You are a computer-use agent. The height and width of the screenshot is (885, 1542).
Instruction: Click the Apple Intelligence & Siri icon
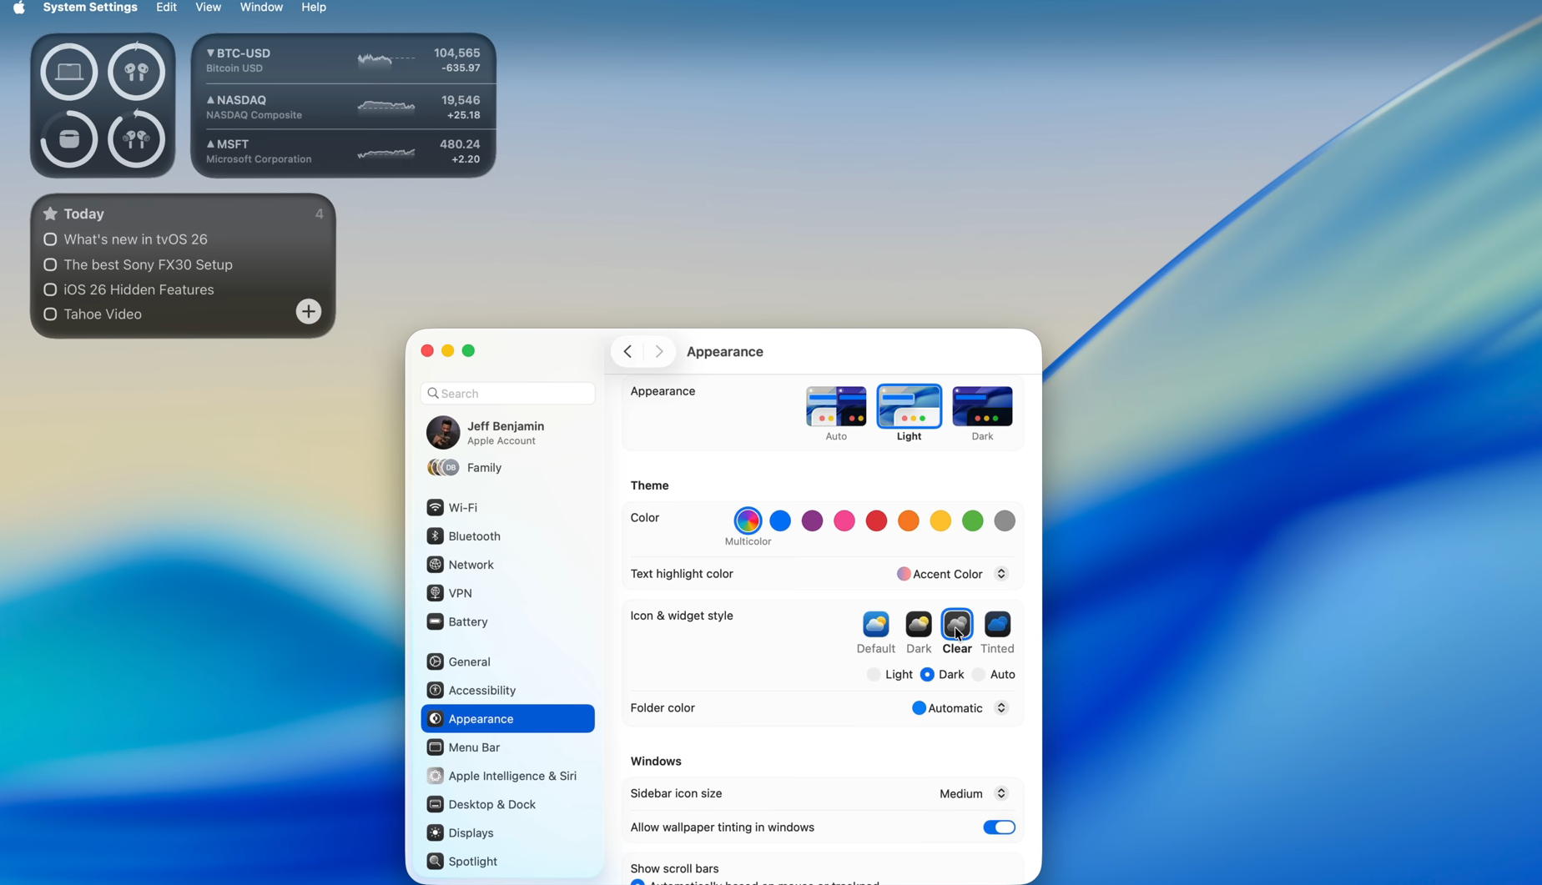[435, 776]
